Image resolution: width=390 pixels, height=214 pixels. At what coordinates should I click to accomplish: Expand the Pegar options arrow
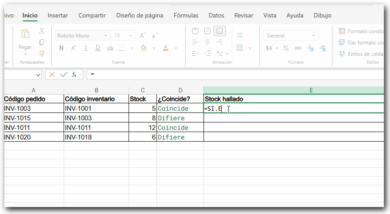25,54
